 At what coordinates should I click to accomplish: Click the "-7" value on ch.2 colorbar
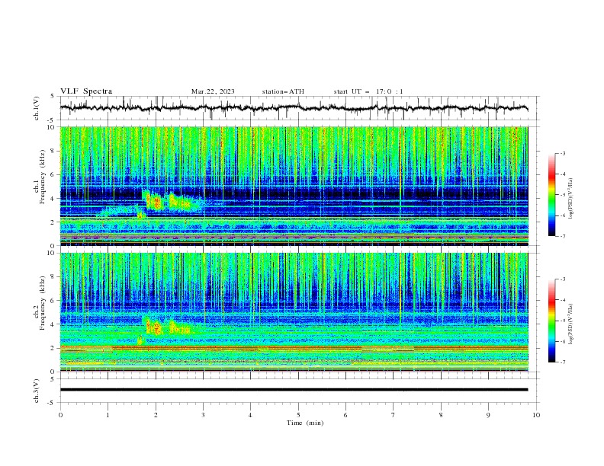pos(562,362)
